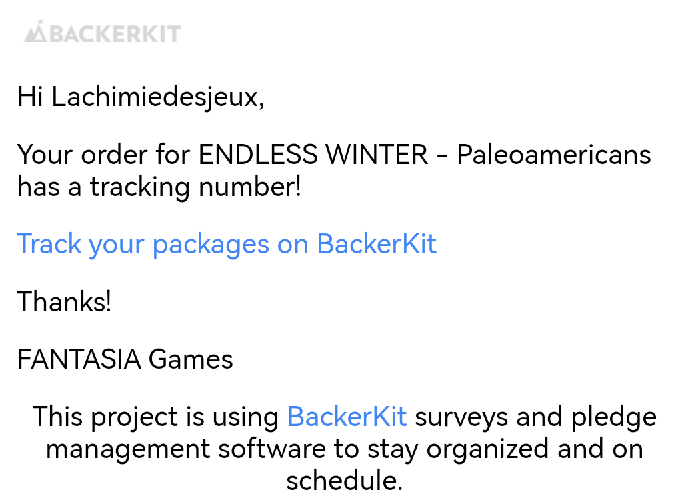Open the Track your packages on BackerKit link

coord(227,244)
